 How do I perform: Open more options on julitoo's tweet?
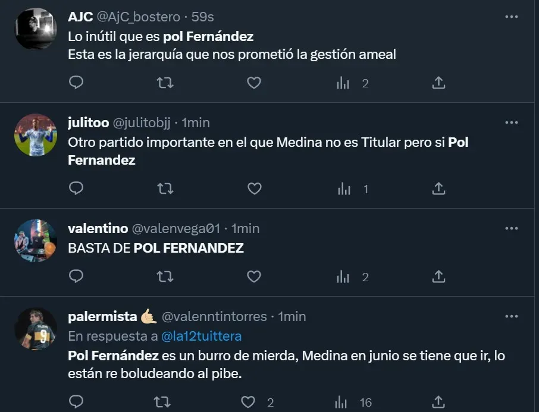click(511, 122)
